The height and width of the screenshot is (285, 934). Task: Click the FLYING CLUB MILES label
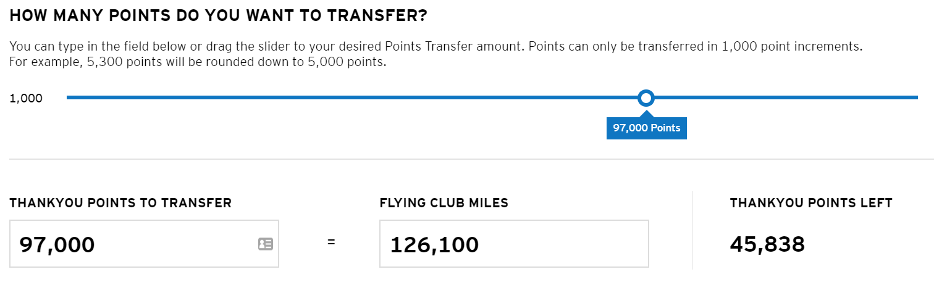(x=444, y=203)
